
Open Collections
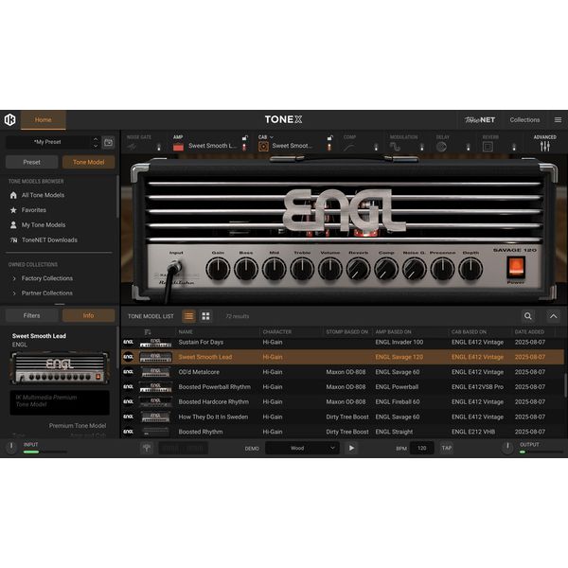click(524, 120)
